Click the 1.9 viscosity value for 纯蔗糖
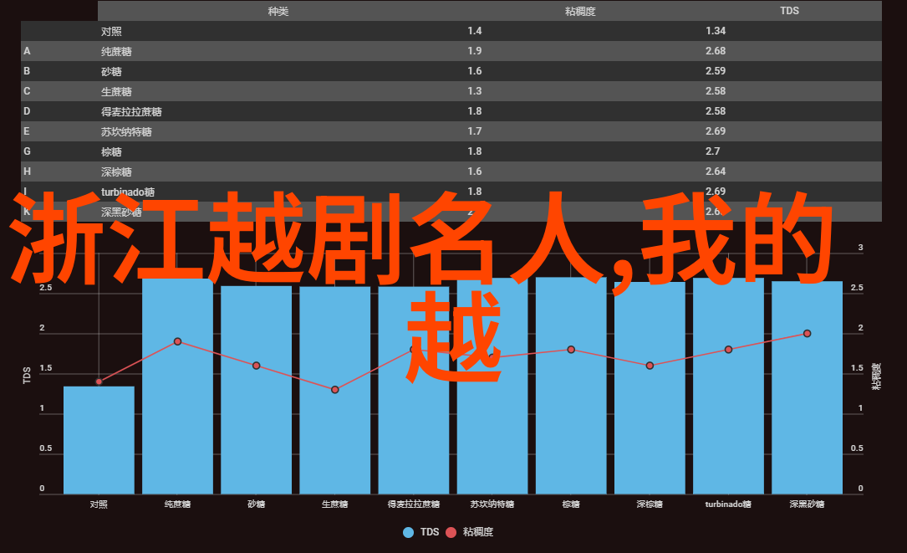This screenshot has height=553, width=907. pos(474,51)
